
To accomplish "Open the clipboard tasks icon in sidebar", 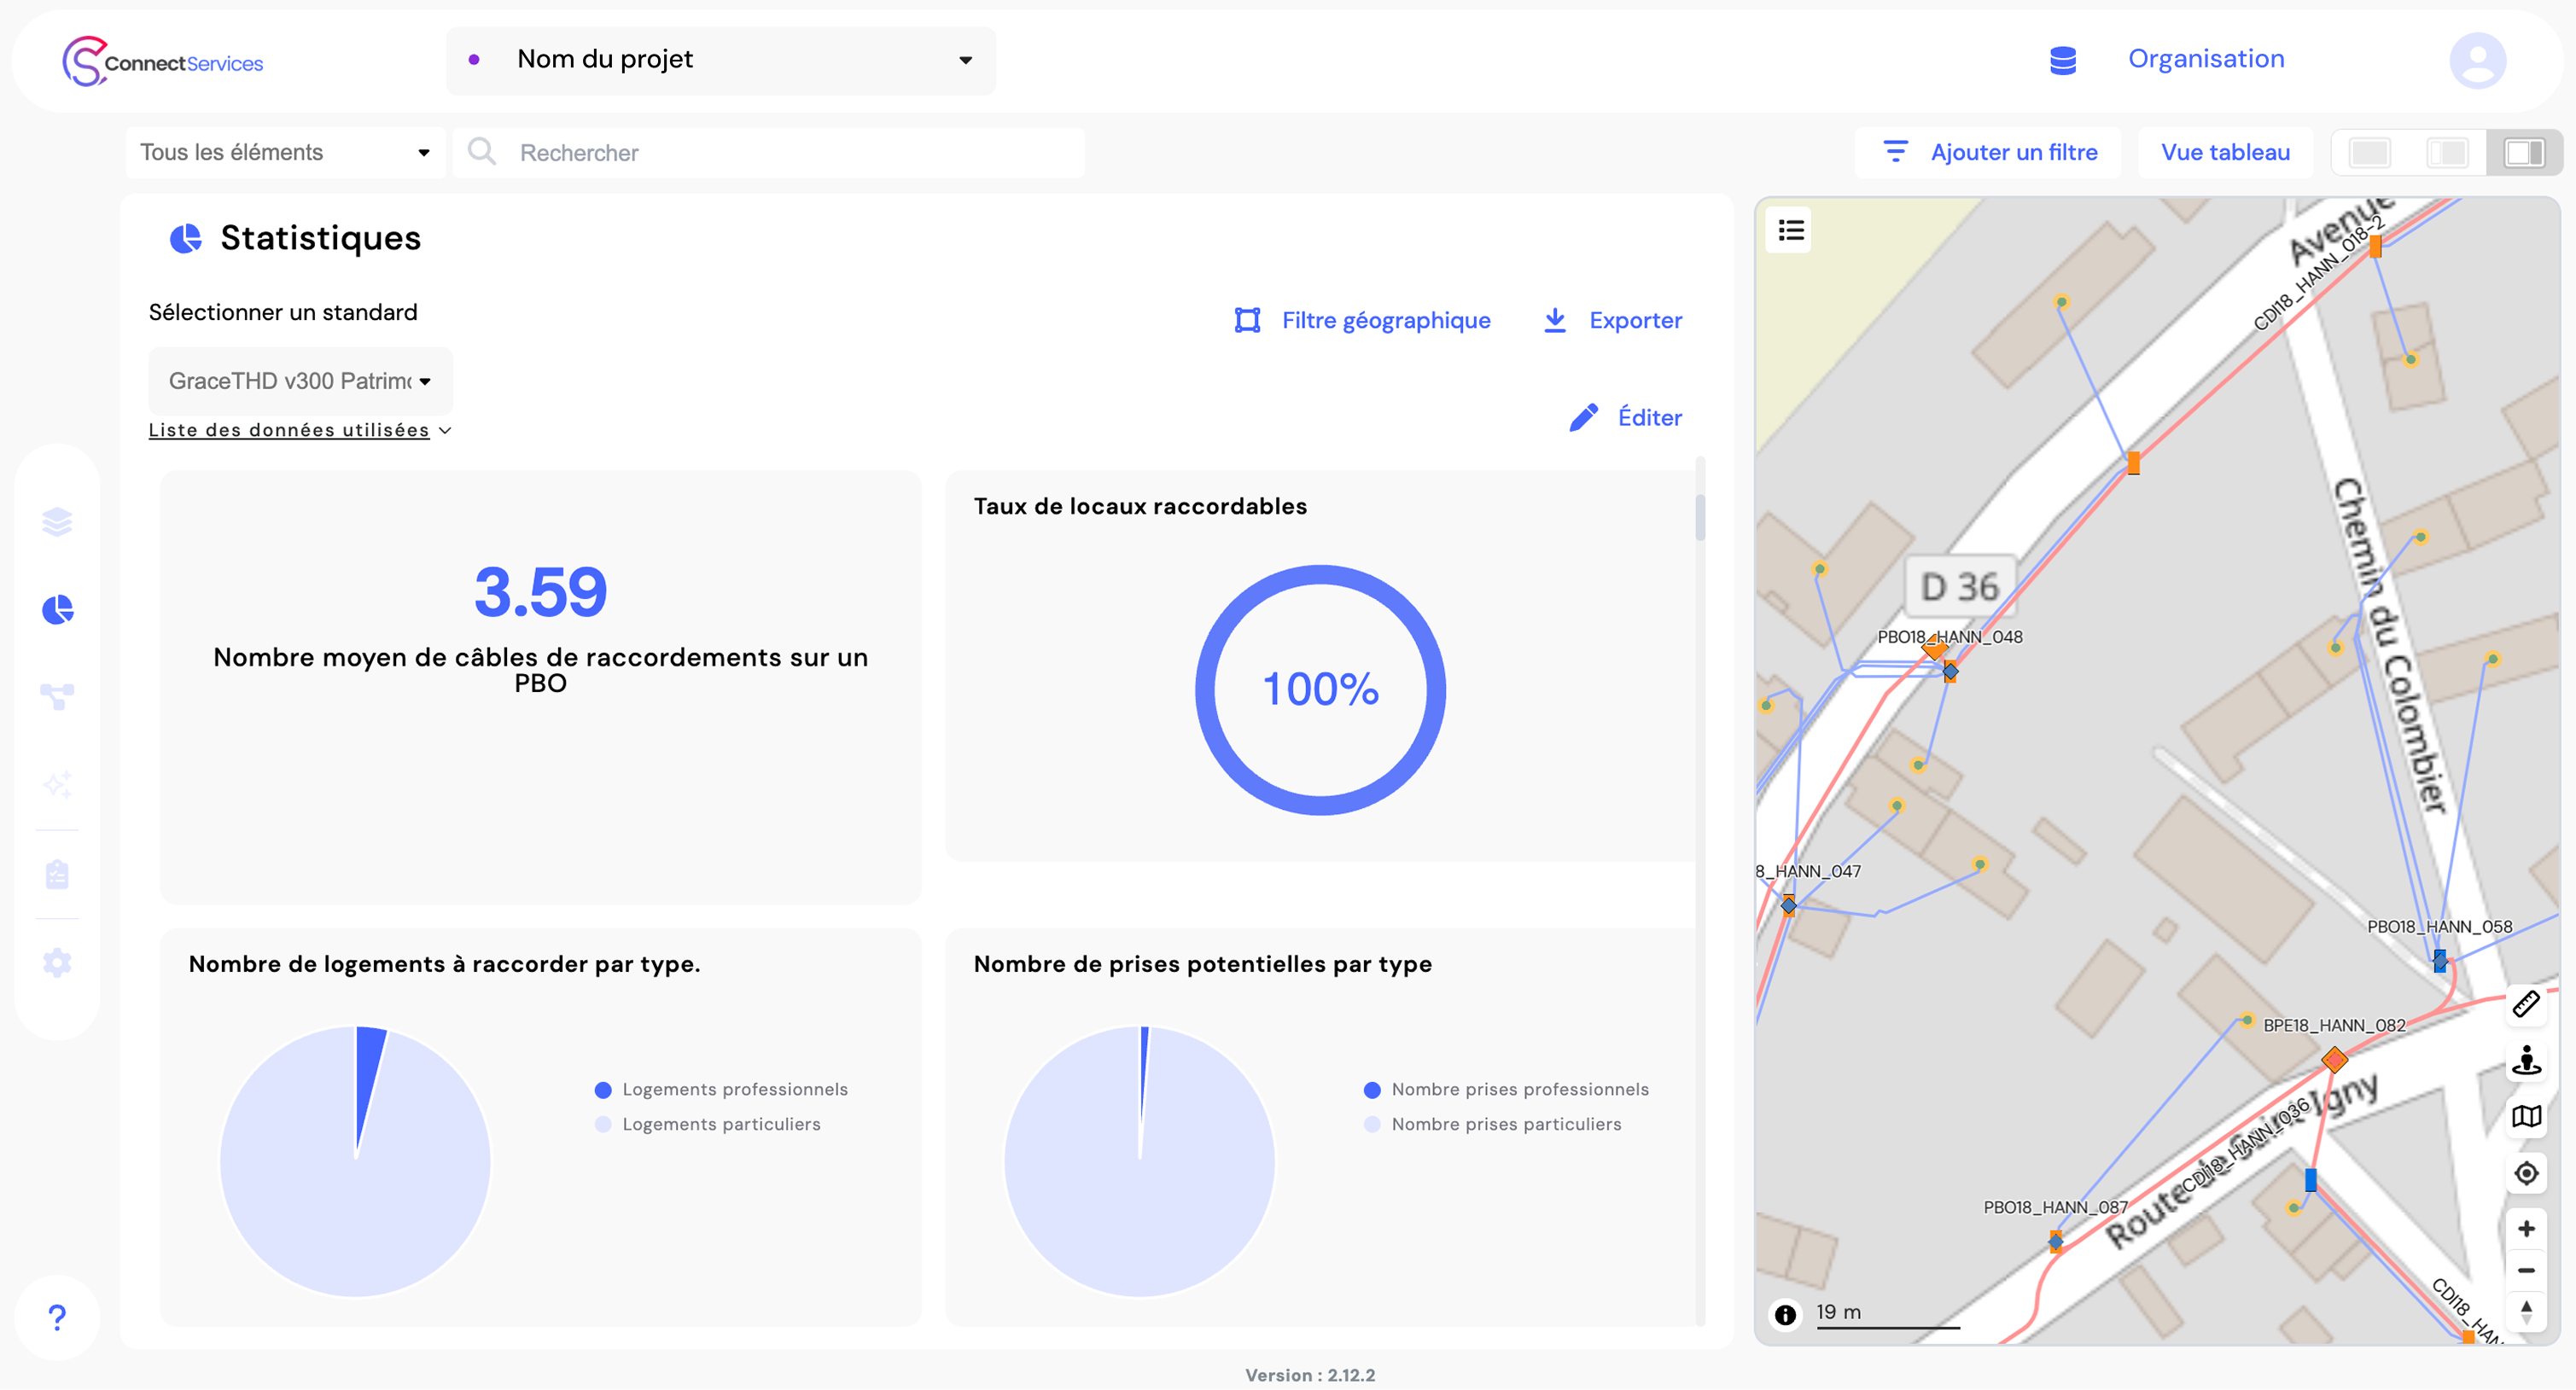I will coord(57,873).
